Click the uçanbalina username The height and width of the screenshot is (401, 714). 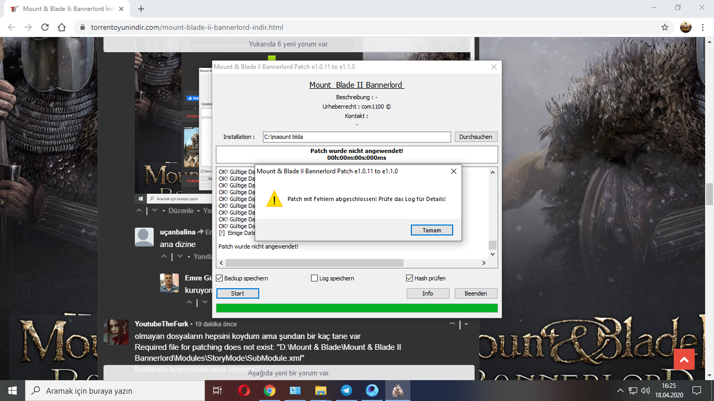point(178,232)
